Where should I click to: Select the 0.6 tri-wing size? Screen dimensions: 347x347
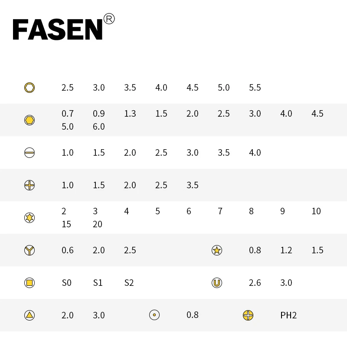(68, 250)
